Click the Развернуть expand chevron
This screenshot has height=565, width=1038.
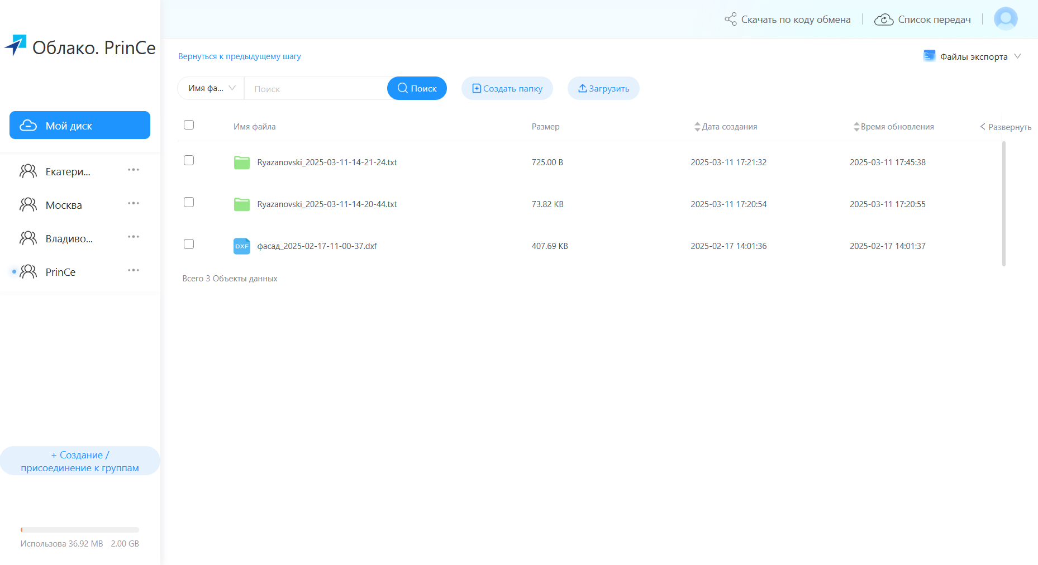[x=983, y=127]
